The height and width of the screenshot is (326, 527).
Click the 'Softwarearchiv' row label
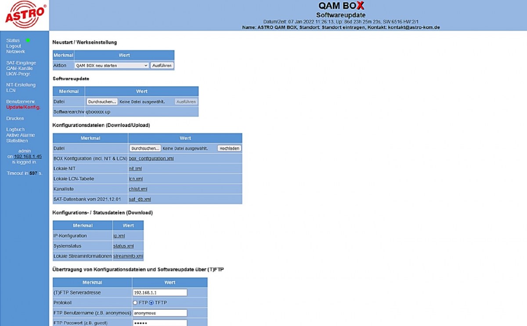69,112
